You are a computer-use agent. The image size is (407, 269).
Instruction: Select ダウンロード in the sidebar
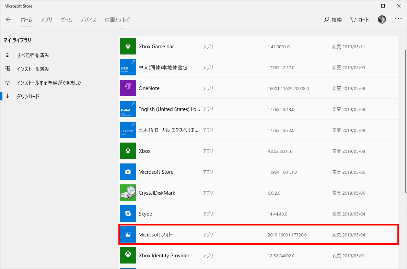pos(28,96)
